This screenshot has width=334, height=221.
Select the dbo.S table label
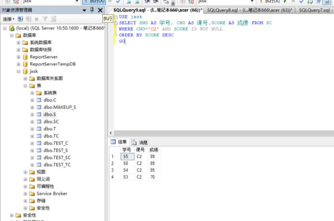coord(49,114)
